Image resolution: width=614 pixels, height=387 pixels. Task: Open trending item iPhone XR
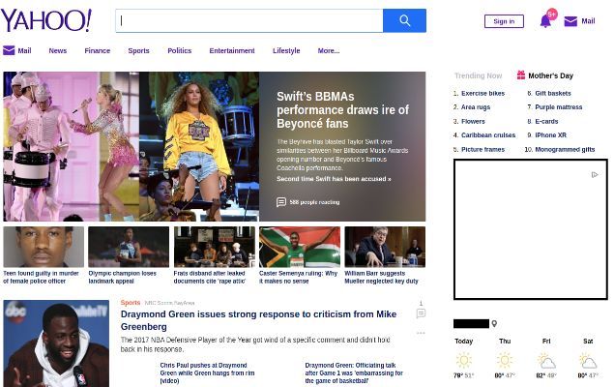(x=550, y=135)
